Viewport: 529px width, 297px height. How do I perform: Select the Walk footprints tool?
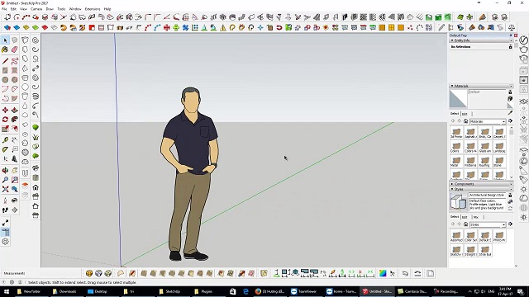(x=5, y=210)
